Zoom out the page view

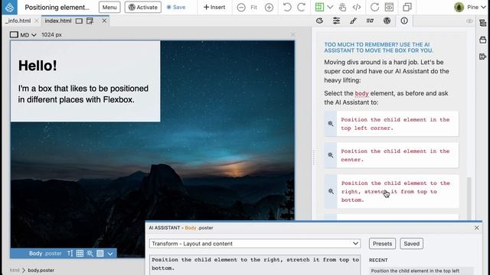pyautogui.click(x=241, y=7)
